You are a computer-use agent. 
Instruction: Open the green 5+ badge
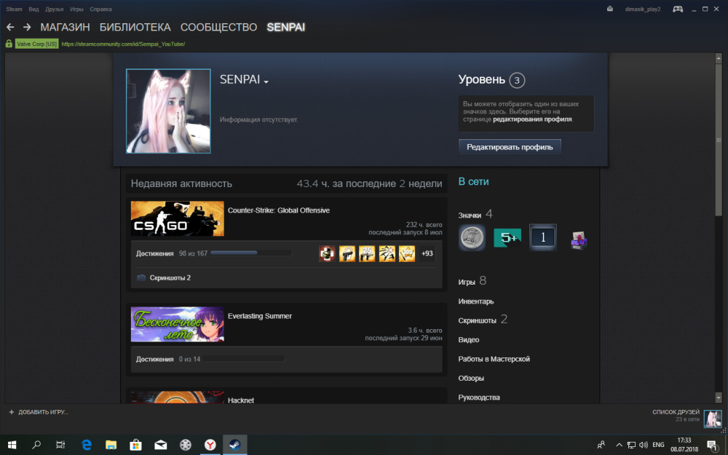(x=507, y=238)
